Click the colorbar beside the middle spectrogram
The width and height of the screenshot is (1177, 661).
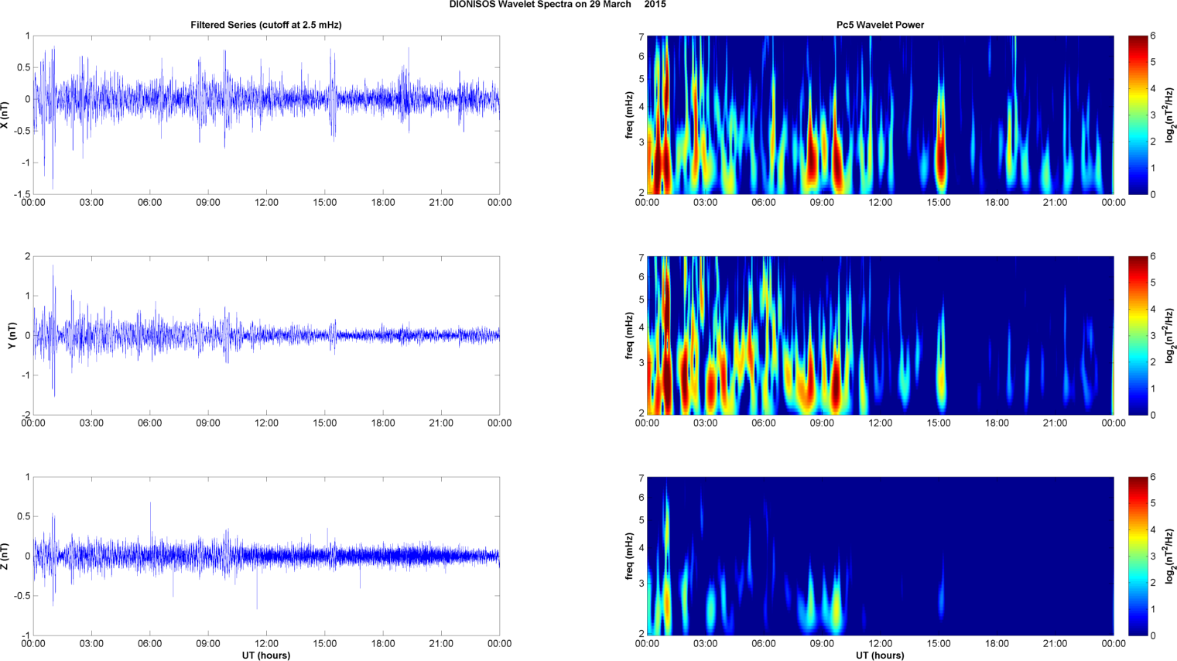(x=1138, y=335)
